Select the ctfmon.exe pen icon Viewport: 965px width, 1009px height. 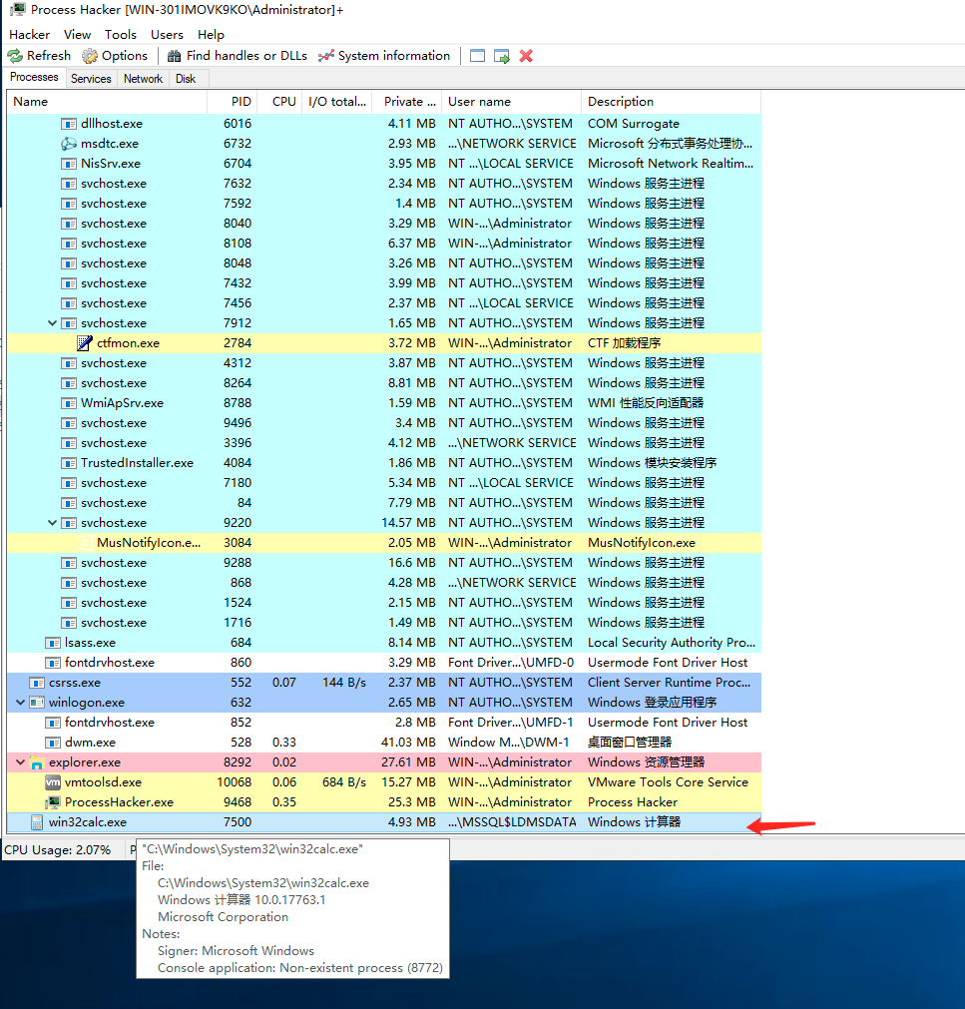coord(84,343)
